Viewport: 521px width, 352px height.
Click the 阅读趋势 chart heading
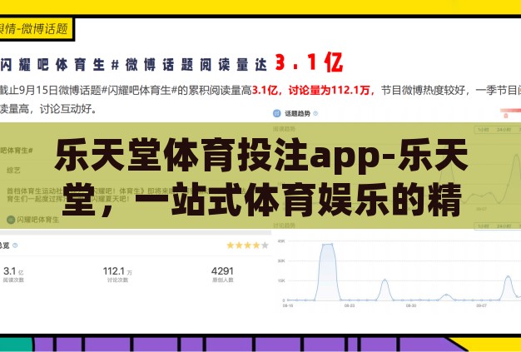pyautogui.click(x=284, y=129)
